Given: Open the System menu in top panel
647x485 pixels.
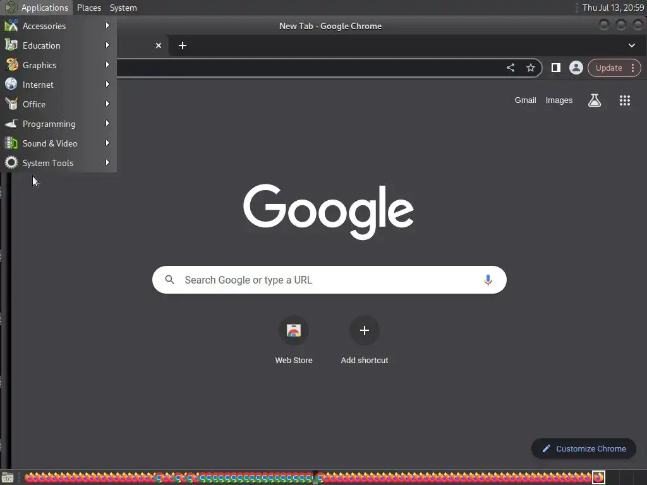Looking at the screenshot, I should (x=123, y=8).
